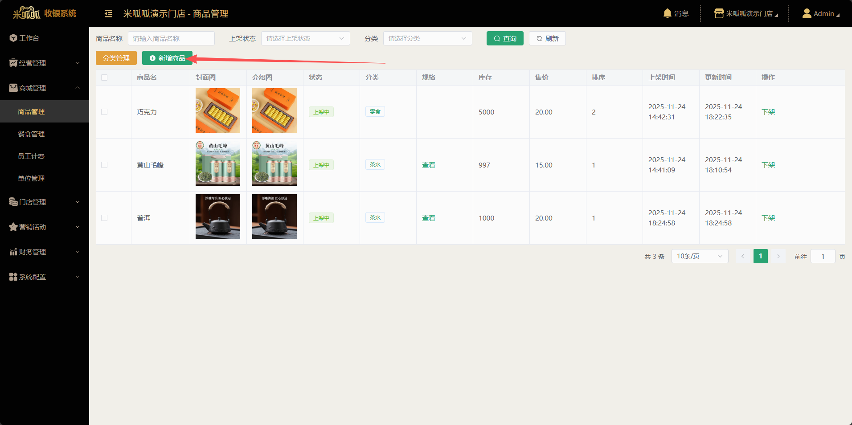852x425 pixels.
Task: Toggle the select-all checkbox in table header
Action: click(x=104, y=78)
